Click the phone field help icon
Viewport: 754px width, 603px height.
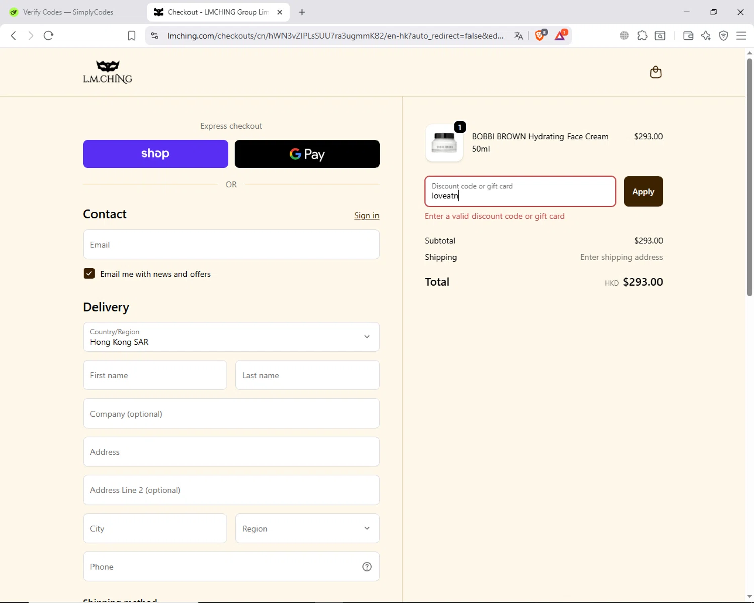(367, 567)
